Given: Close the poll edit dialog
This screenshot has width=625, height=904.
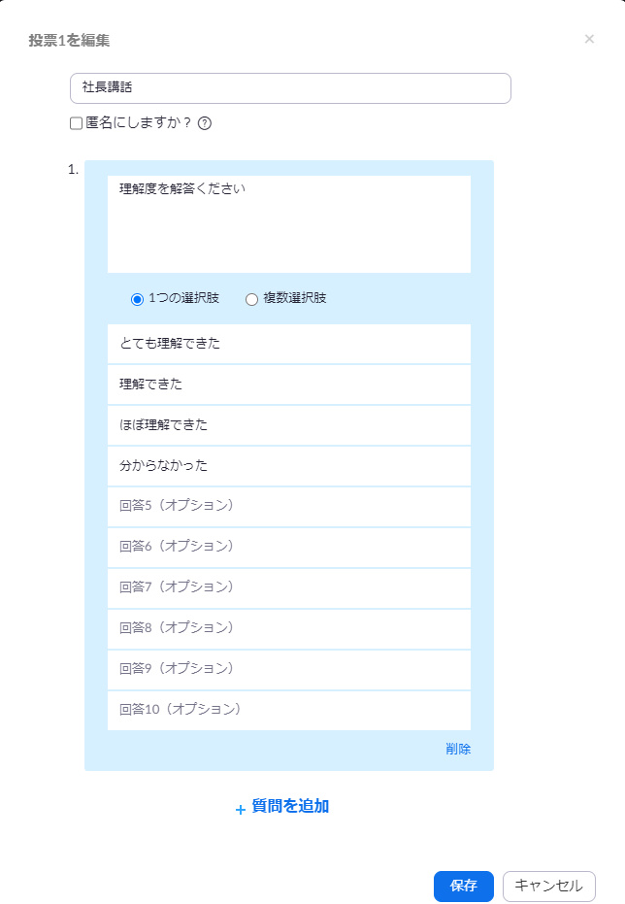Looking at the screenshot, I should tap(589, 40).
